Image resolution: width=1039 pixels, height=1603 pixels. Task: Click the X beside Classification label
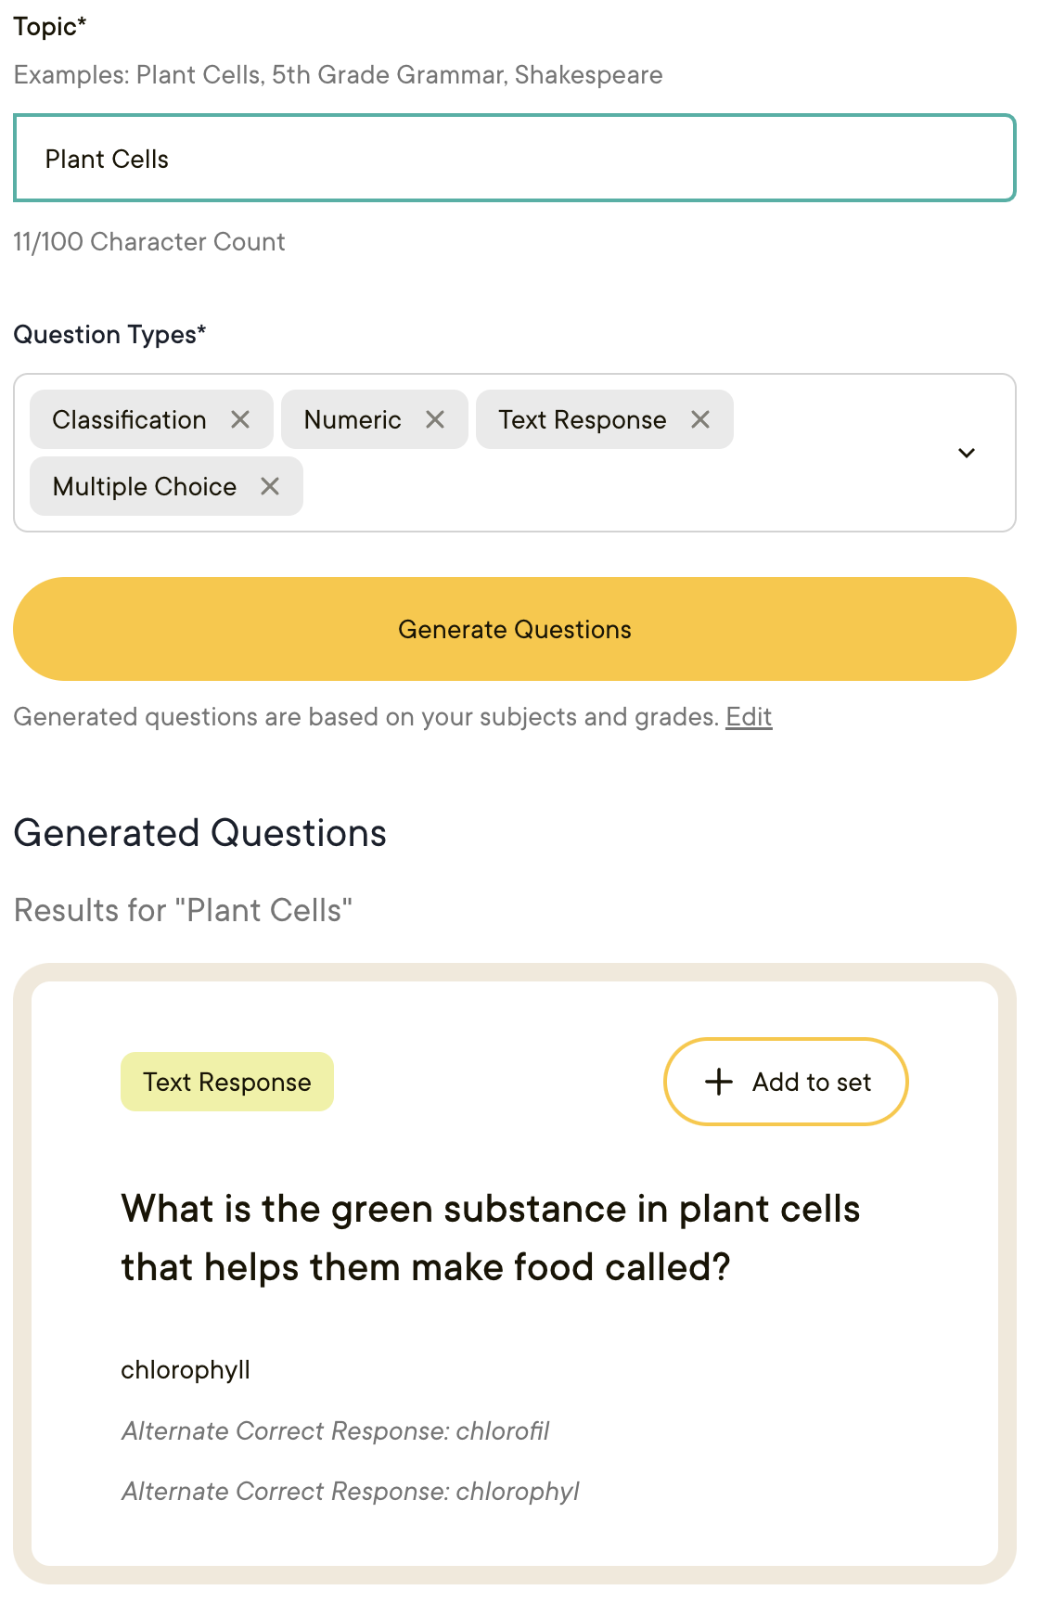coord(242,419)
